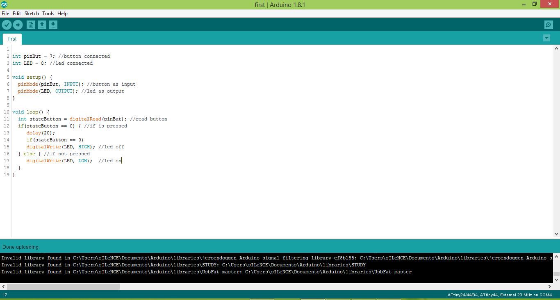Image resolution: width=560 pixels, height=300 pixels.
Task: Minimize the Arduino window
Action: coord(524,4)
